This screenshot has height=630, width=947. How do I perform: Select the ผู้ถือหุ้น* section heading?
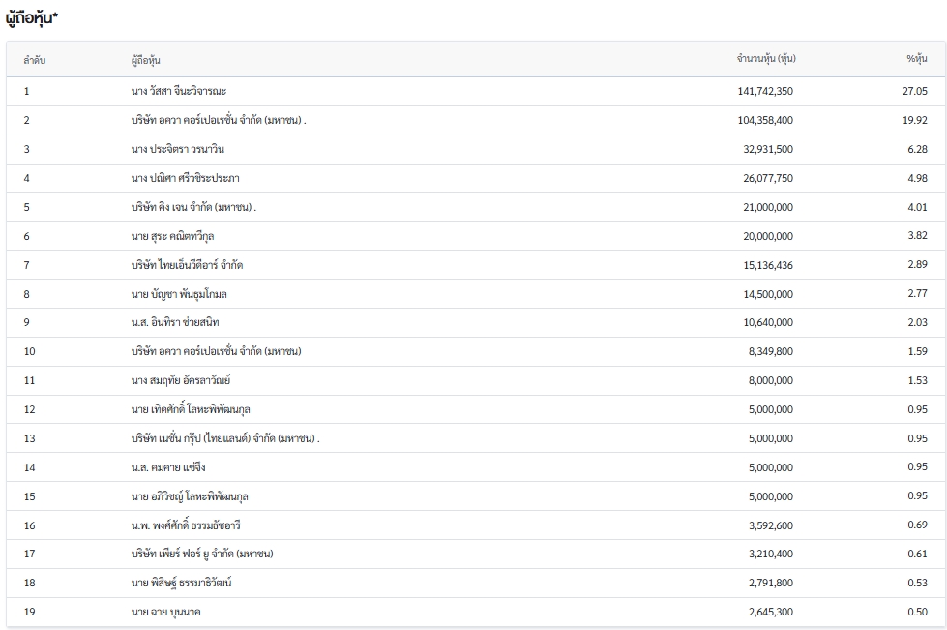click(x=32, y=17)
